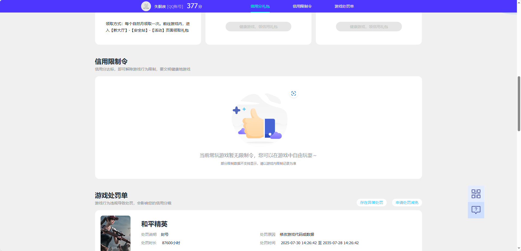Image resolution: width=521 pixels, height=251 pixels.
Task: Click the 游戏行为违规导致处罚 subtitle text
Action: click(133, 203)
